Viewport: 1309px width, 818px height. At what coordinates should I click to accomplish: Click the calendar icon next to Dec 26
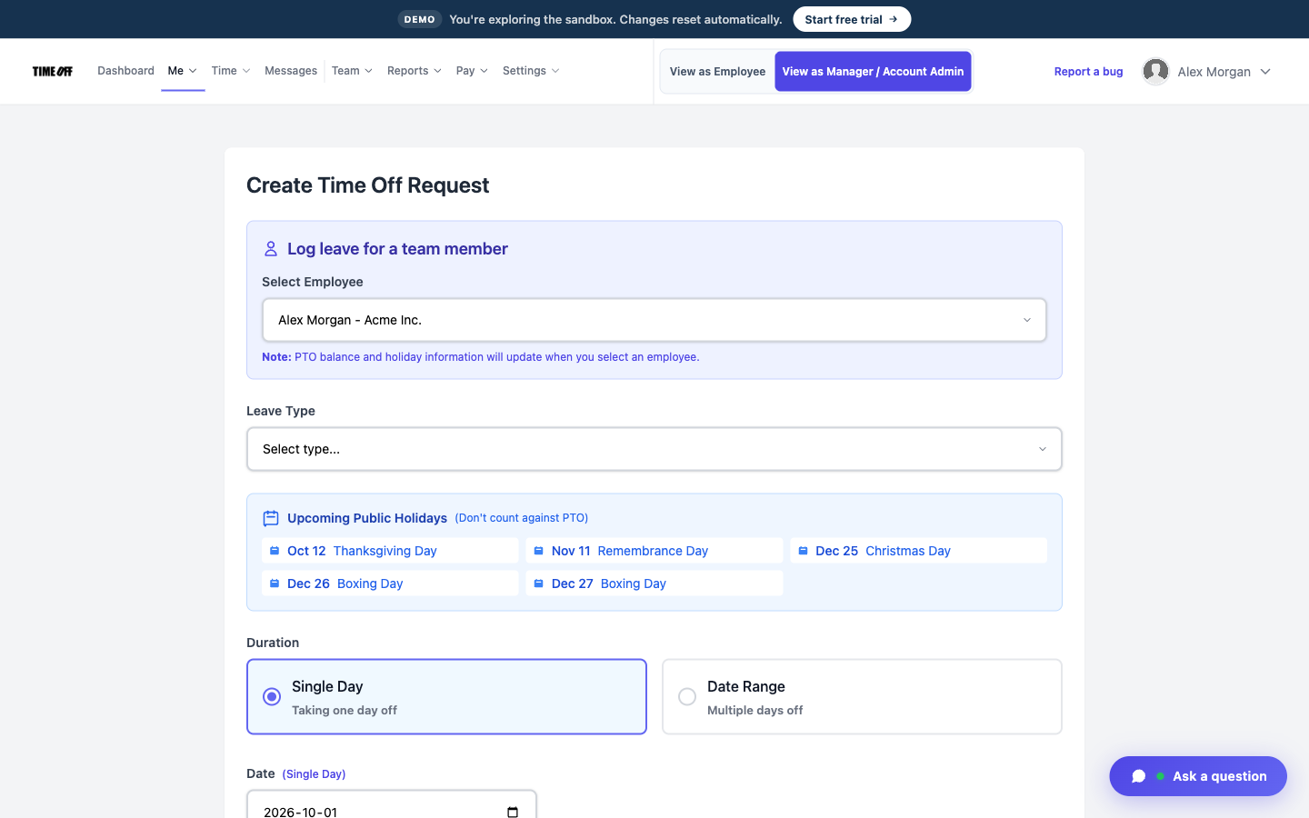tap(275, 584)
